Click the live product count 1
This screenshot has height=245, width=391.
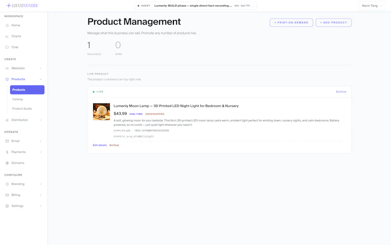click(89, 45)
